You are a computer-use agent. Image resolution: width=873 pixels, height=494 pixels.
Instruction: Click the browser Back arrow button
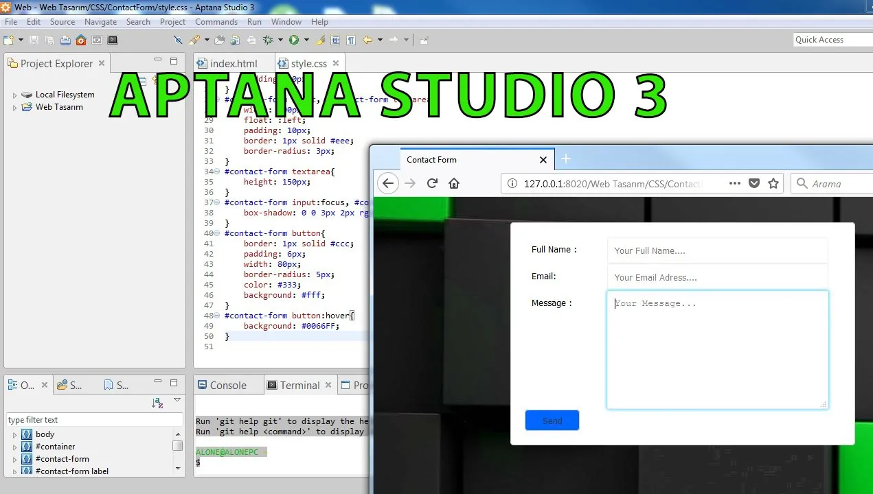(x=388, y=183)
